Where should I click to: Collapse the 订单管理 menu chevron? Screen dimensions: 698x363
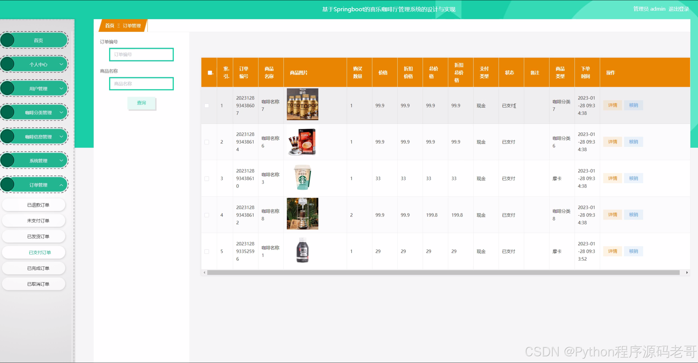click(61, 185)
